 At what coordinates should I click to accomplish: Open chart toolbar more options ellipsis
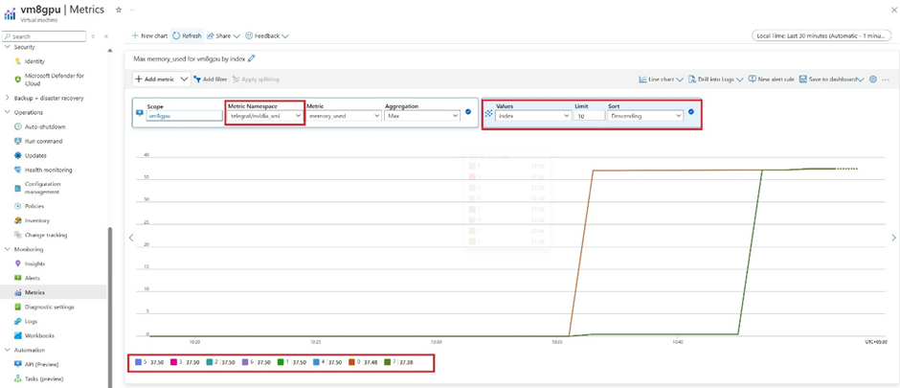(885, 80)
